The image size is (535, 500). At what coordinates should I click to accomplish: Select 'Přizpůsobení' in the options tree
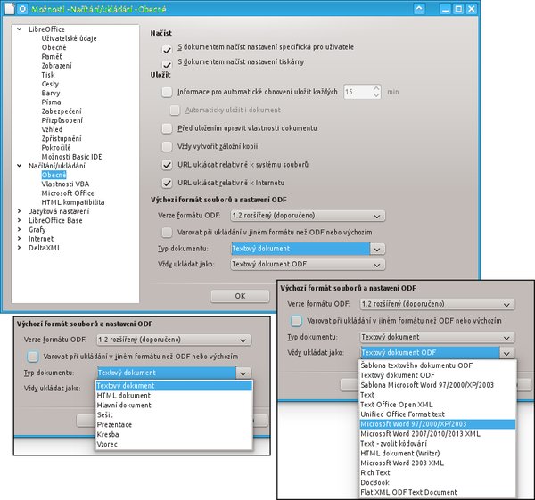62,120
